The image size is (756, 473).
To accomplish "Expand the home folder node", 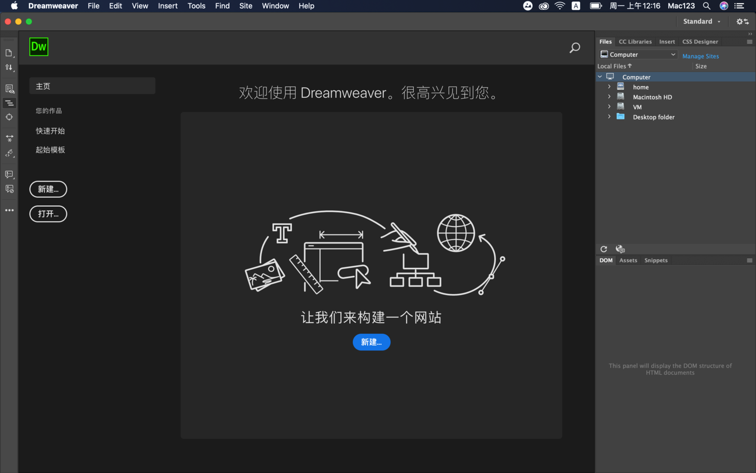I will (x=609, y=87).
